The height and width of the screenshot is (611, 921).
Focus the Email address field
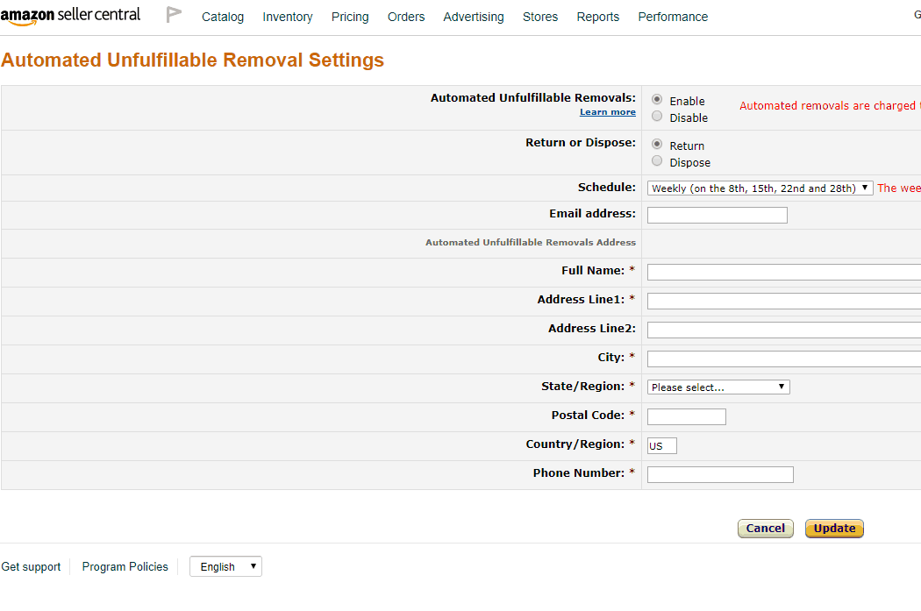(x=718, y=216)
